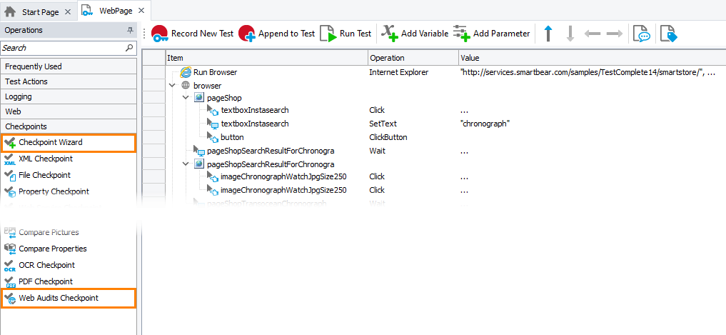Select the OCR Checkpoint operation
The width and height of the screenshot is (726, 335).
click(x=69, y=265)
